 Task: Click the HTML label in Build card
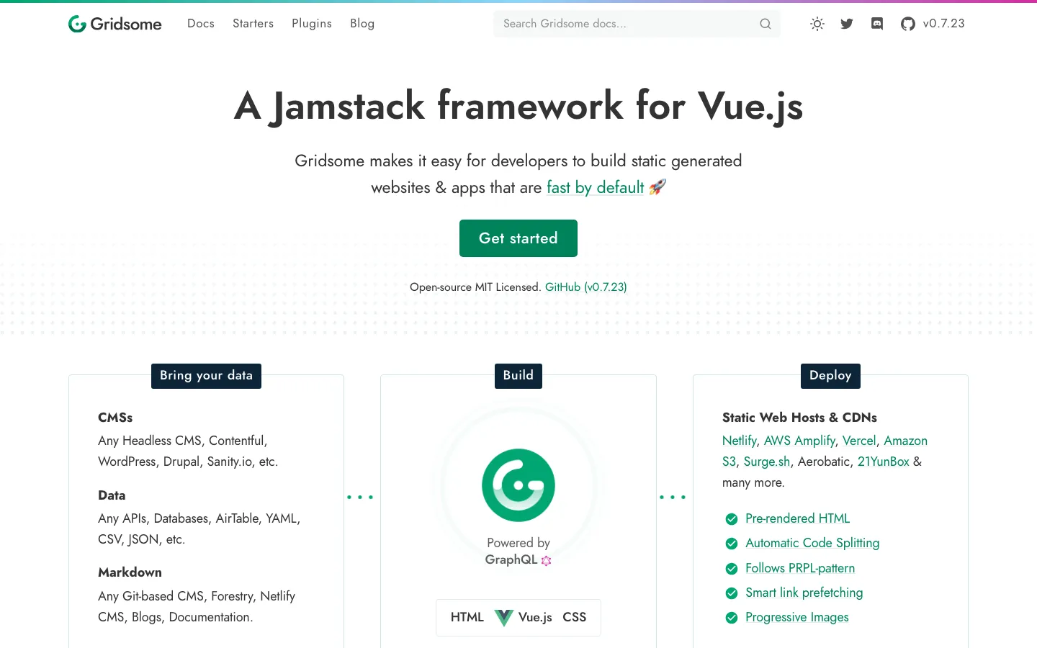467,617
